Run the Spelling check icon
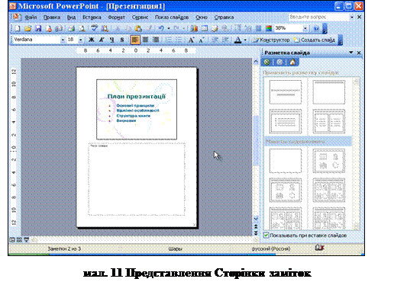 [94, 28]
